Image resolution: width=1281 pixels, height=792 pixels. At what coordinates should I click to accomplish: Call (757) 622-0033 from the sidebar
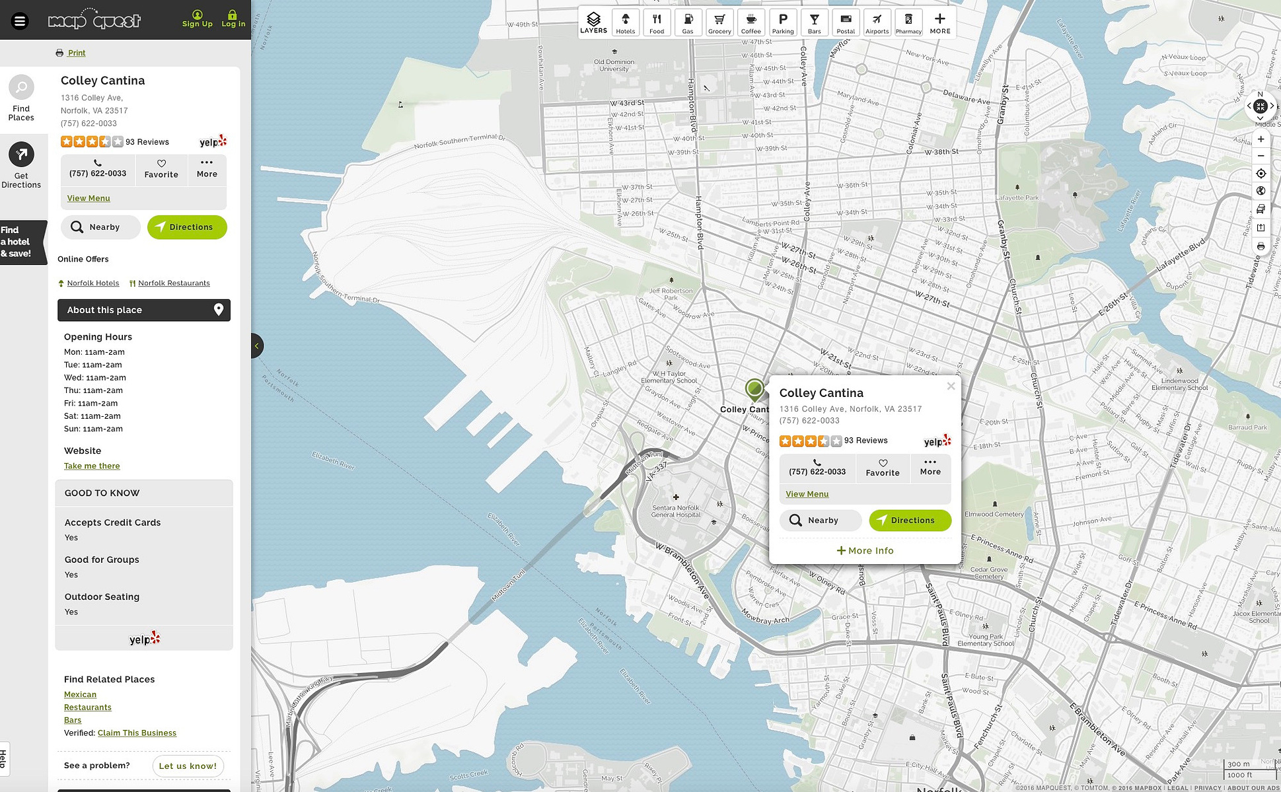(x=98, y=169)
